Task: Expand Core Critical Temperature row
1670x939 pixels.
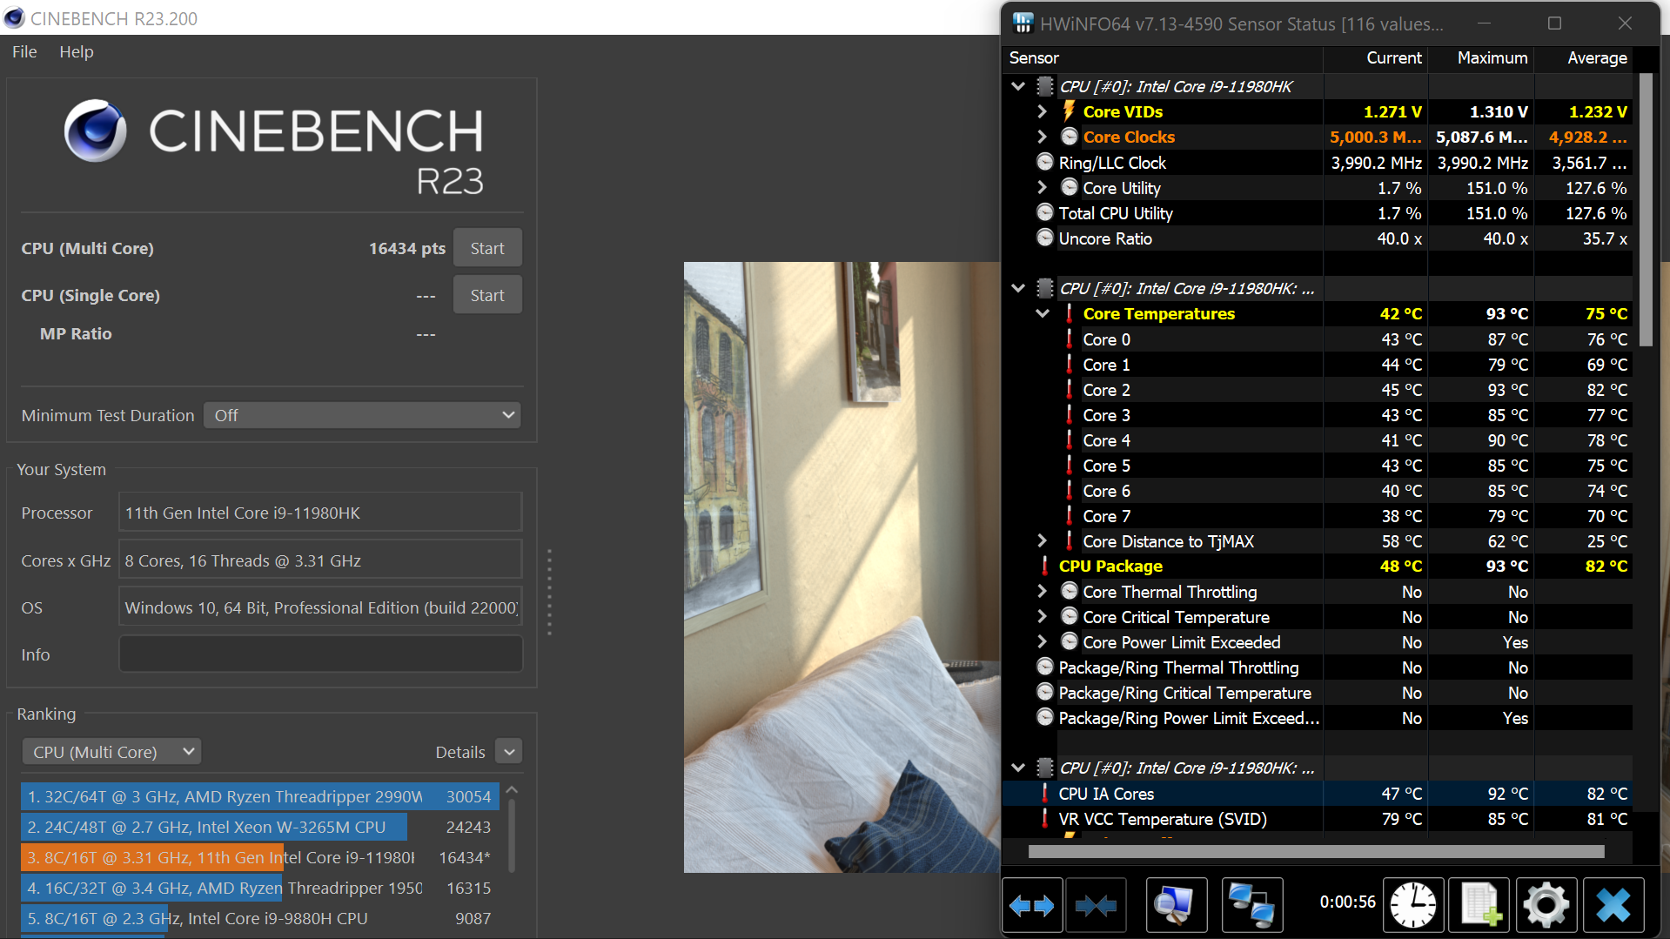Action: [x=1042, y=616]
